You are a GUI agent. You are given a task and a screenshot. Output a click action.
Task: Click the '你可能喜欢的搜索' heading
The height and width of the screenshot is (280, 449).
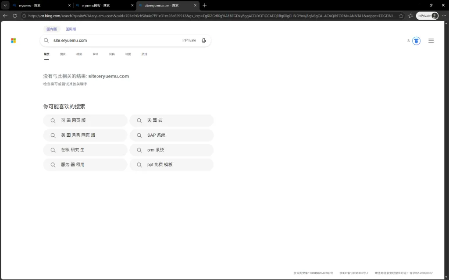[64, 106]
